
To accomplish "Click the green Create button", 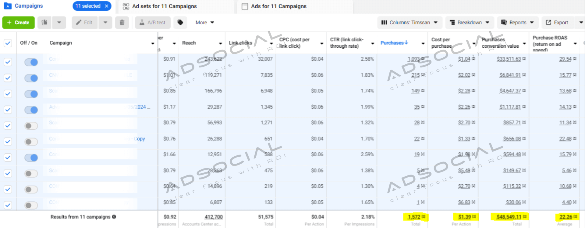I will coord(18,22).
